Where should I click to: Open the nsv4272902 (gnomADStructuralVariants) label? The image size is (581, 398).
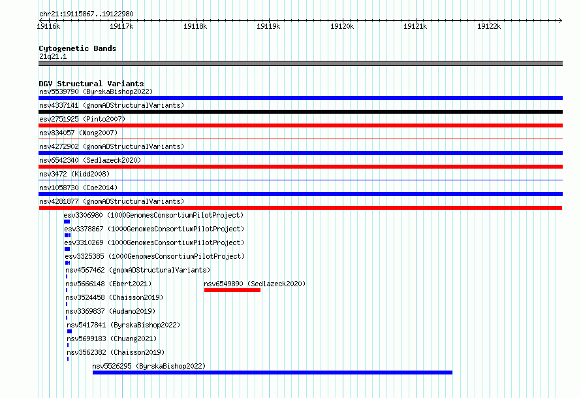(112, 146)
